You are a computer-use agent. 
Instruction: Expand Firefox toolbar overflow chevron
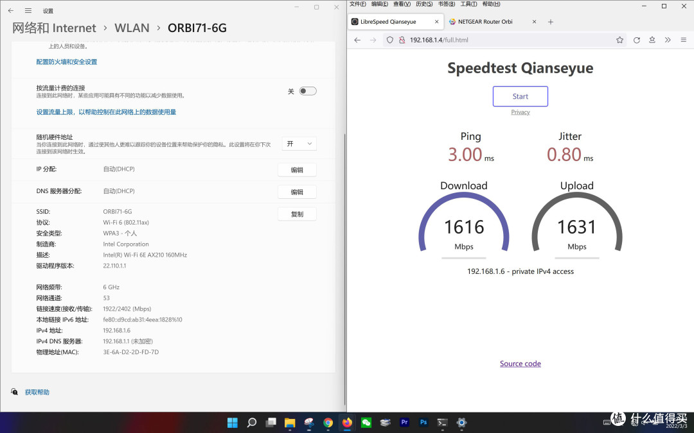[x=668, y=40]
